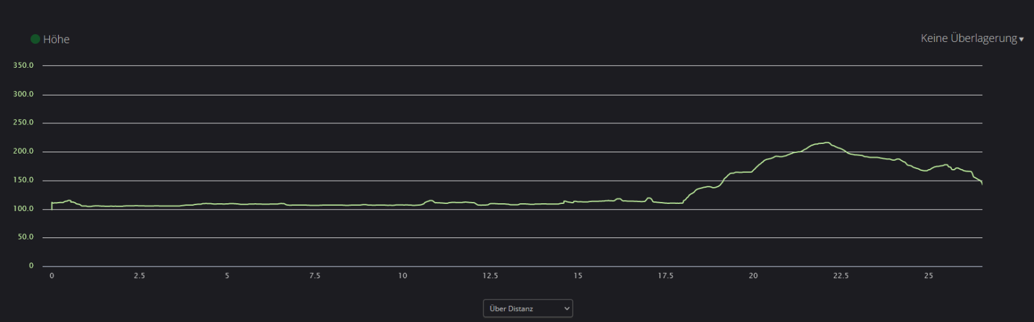Click the 17.5 x-axis tick label
This screenshot has width=1034, height=322.
point(666,276)
